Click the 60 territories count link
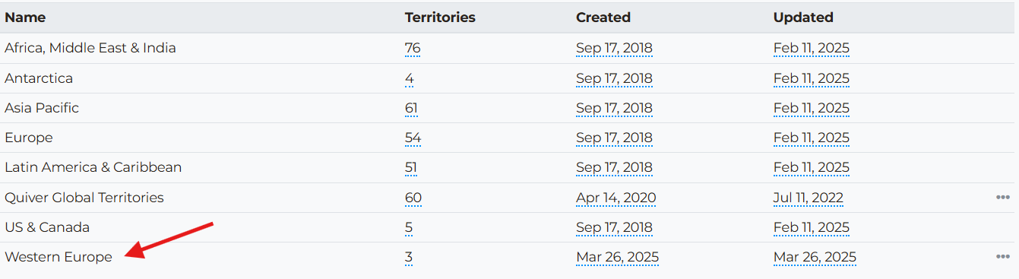The height and width of the screenshot is (279, 1019). tap(413, 198)
